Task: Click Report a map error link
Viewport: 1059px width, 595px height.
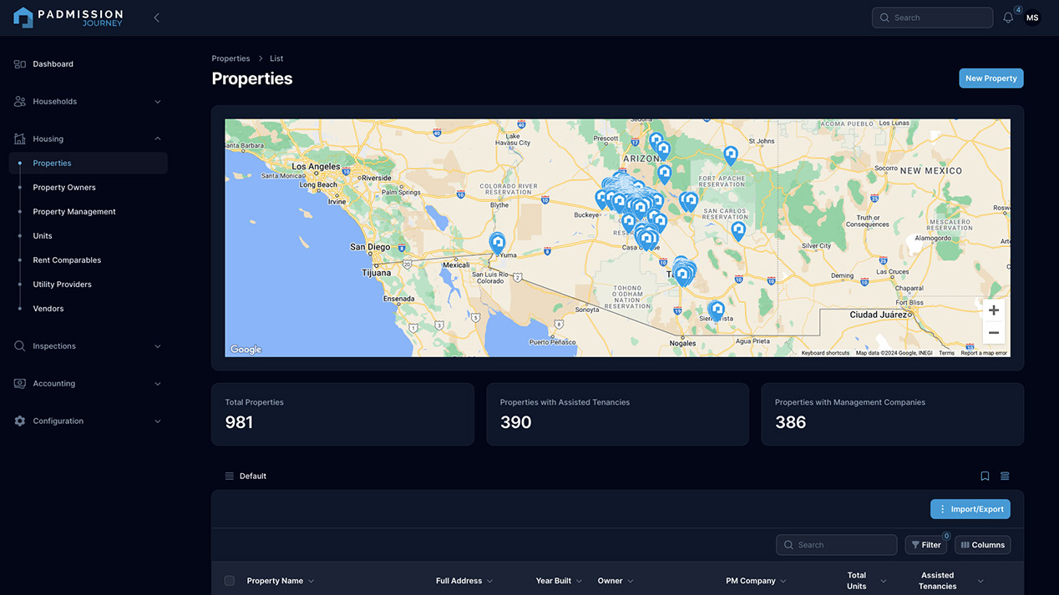Action: coord(984,353)
